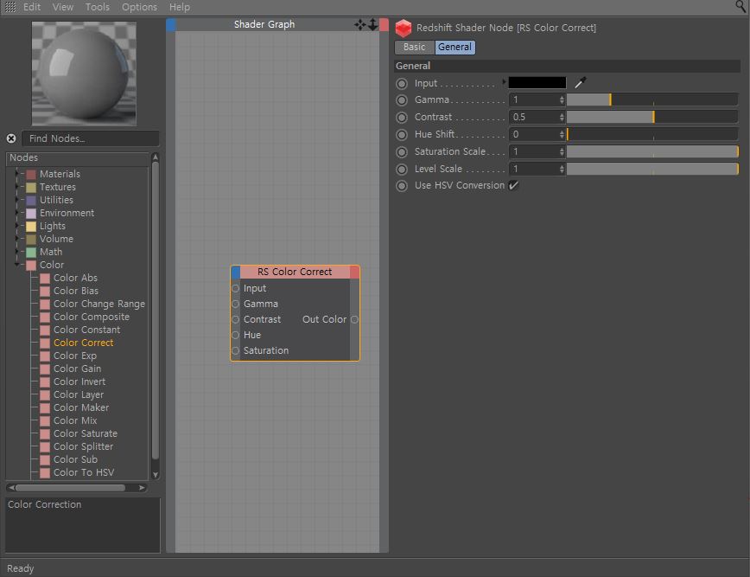Click the Color Exp node icon
This screenshot has width=750, height=577.
[x=45, y=356]
